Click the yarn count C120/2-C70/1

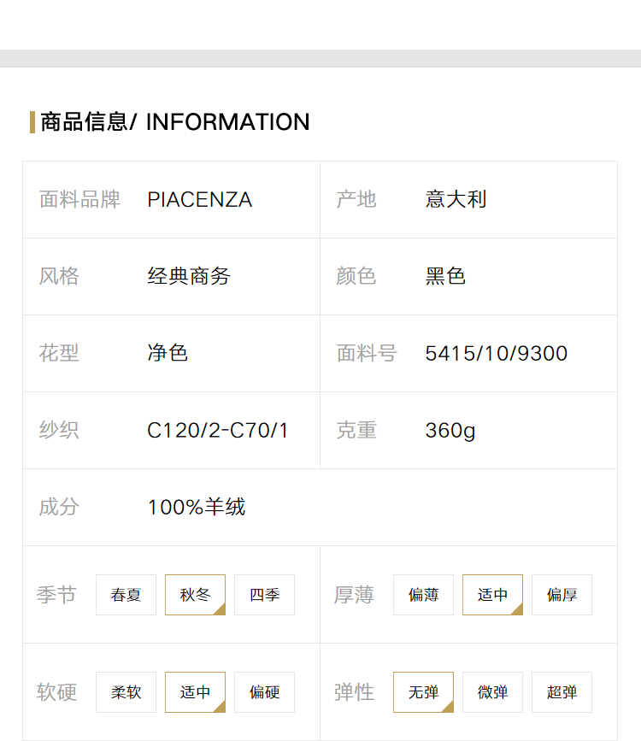tap(217, 431)
